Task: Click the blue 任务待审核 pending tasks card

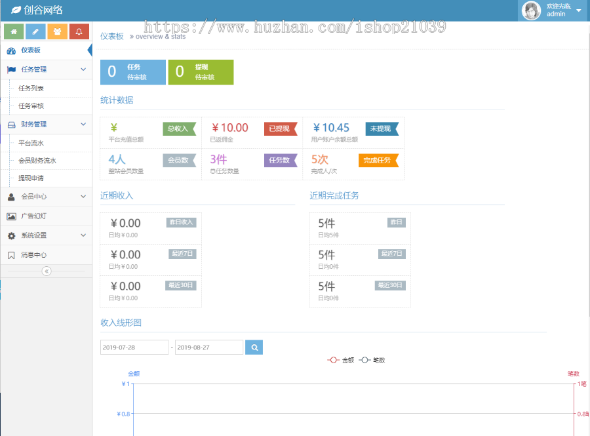Action: (133, 71)
